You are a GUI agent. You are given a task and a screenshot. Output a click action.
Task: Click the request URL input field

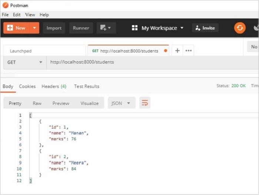[x=148, y=62]
